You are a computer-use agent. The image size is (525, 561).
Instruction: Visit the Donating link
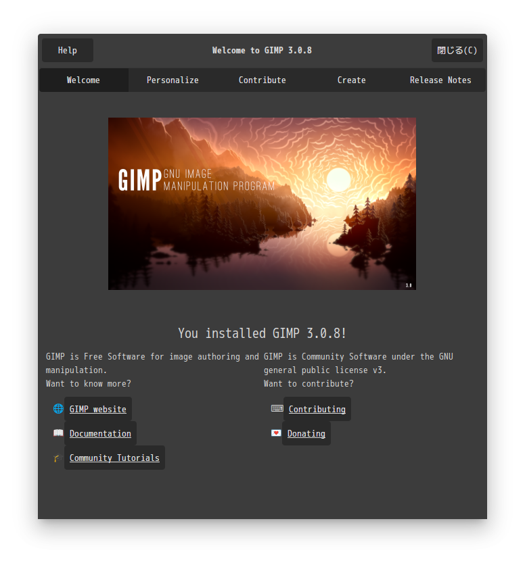click(306, 433)
